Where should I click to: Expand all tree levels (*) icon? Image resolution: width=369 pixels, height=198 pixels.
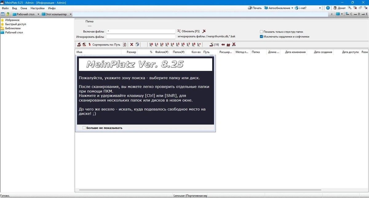point(199,45)
